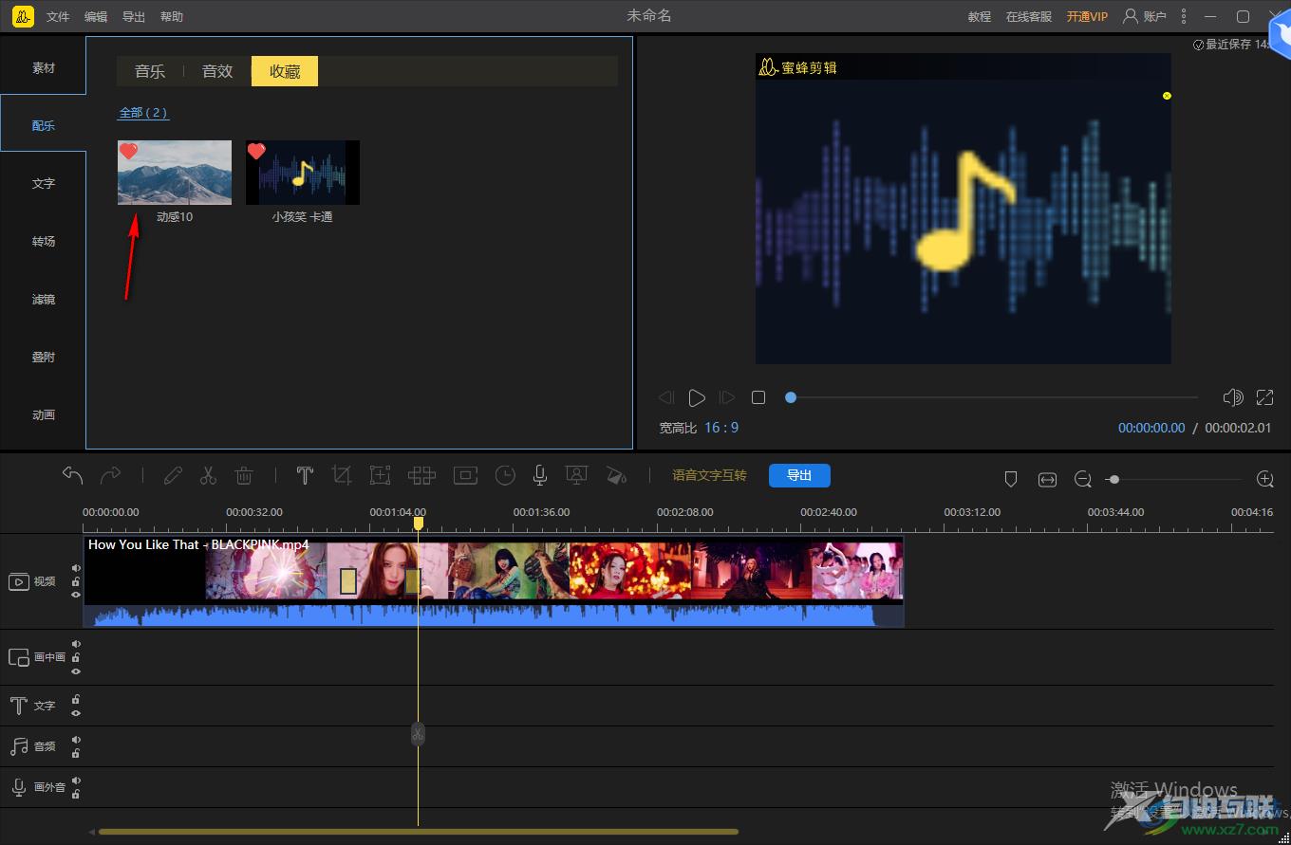Click the 全部 ( 2 ) filter link

click(x=143, y=112)
